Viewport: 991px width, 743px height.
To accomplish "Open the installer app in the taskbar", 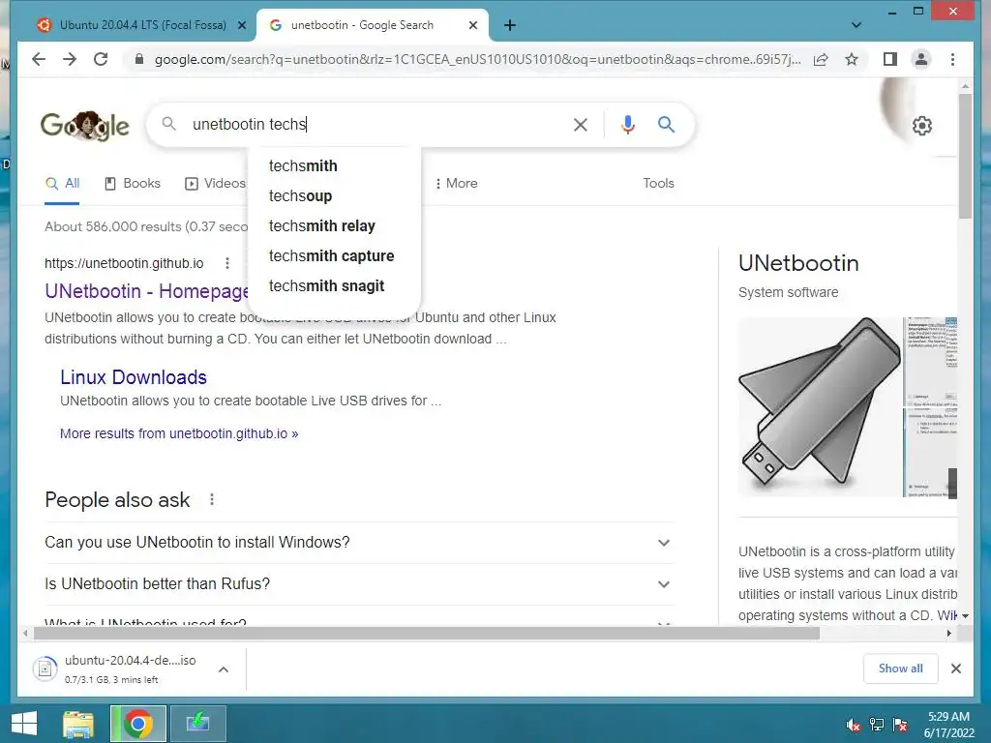I will [x=197, y=724].
